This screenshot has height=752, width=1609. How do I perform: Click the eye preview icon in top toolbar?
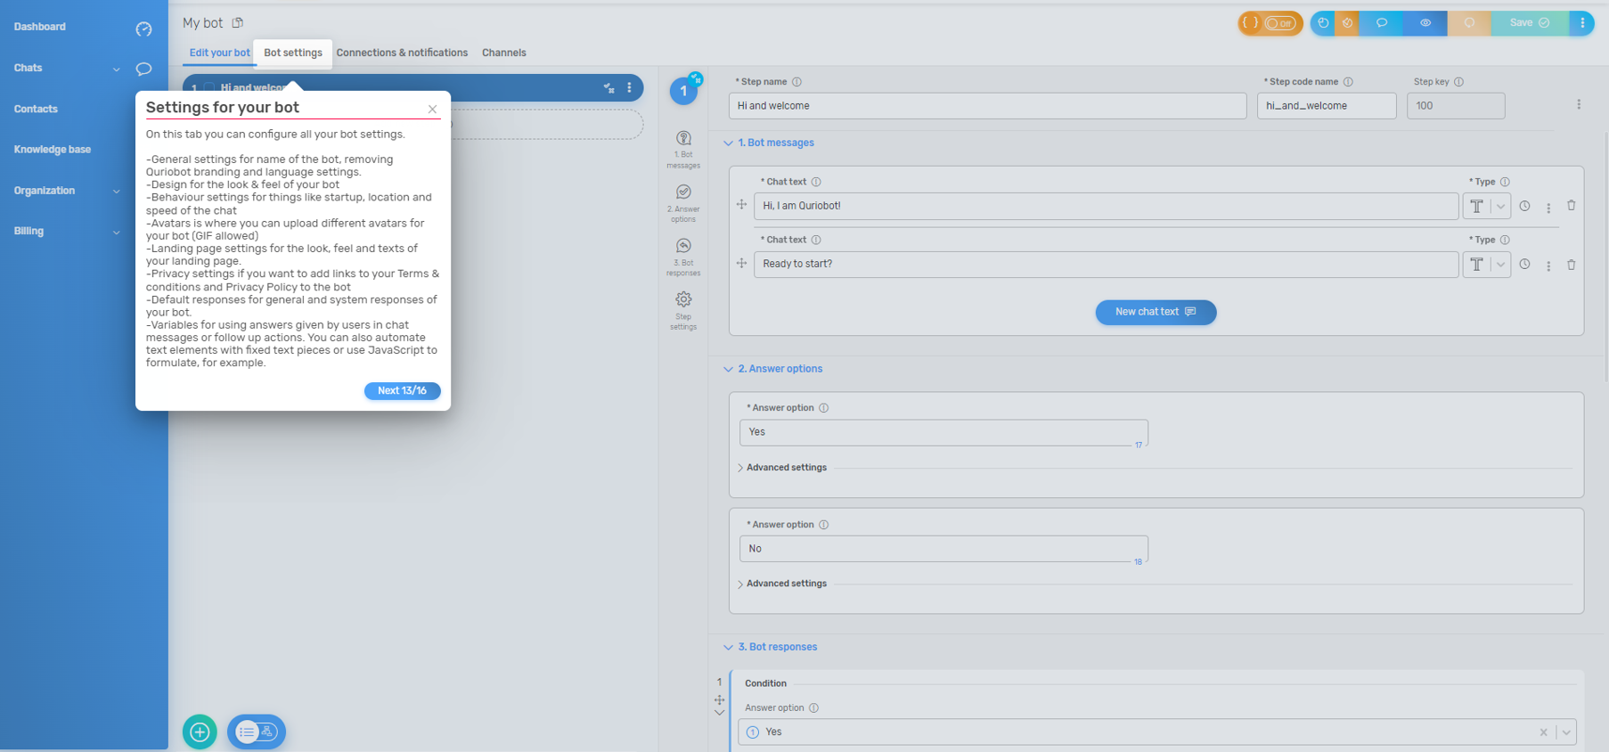(1425, 23)
